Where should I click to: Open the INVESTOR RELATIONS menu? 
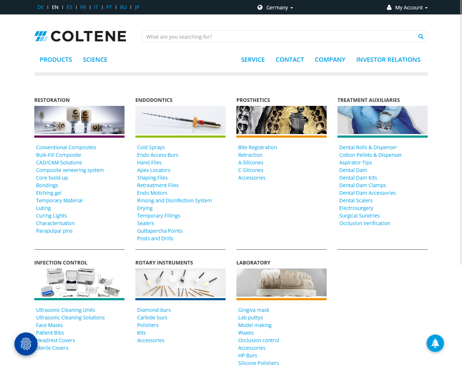point(388,60)
